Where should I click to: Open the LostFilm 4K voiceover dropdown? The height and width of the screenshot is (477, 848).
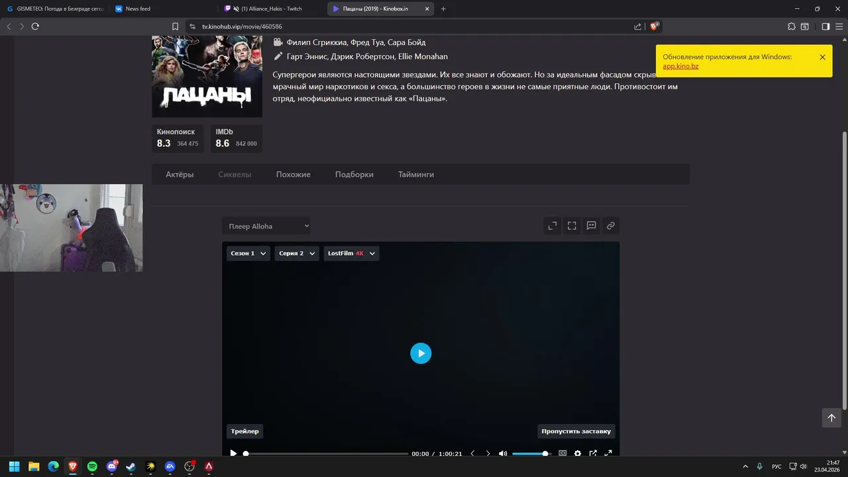tap(352, 253)
